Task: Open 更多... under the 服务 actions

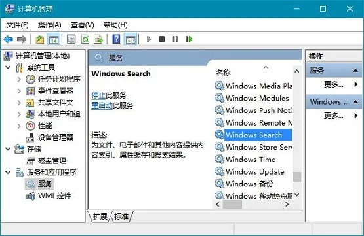Action: tap(334, 84)
